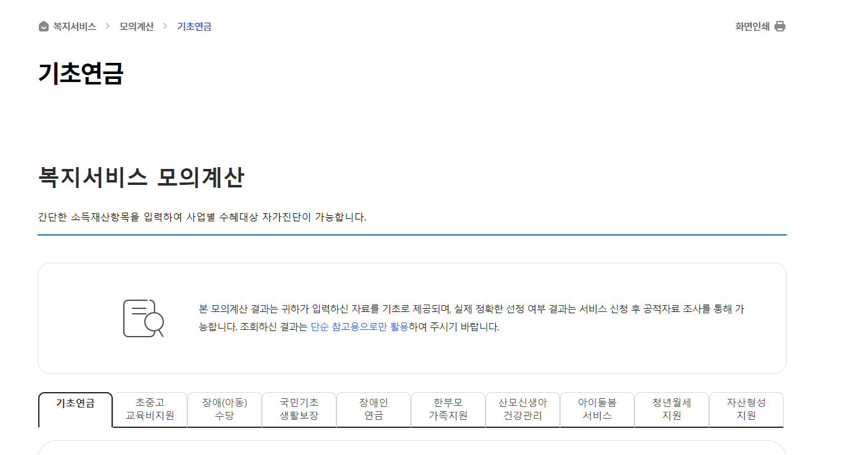Click the 간단한 소득재산항목 description sentence

click(202, 217)
